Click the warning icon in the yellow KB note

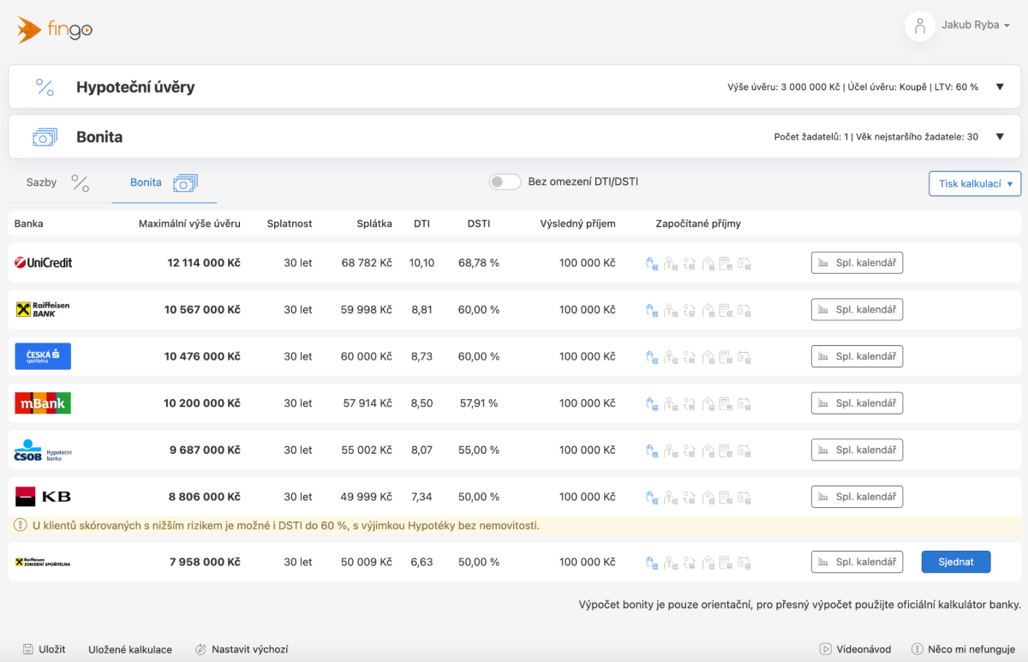pyautogui.click(x=21, y=525)
